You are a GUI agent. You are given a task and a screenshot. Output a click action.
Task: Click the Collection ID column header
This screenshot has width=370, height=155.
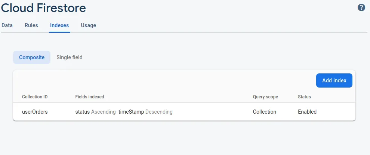click(x=35, y=97)
